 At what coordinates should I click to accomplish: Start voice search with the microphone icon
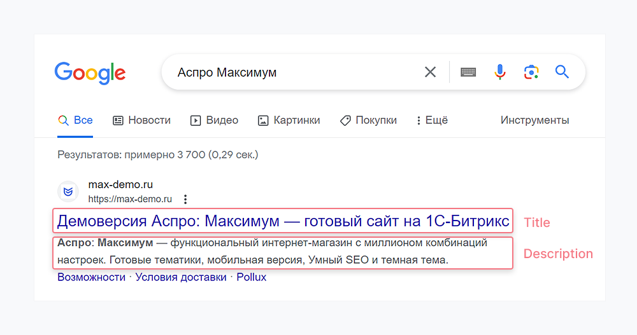tap(500, 72)
